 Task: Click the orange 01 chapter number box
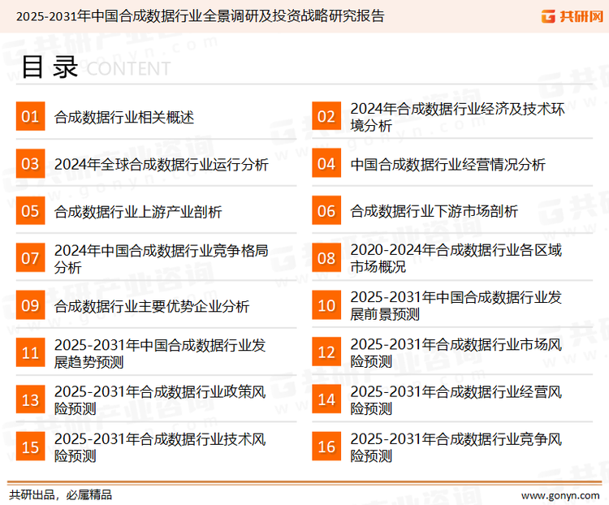coord(30,117)
